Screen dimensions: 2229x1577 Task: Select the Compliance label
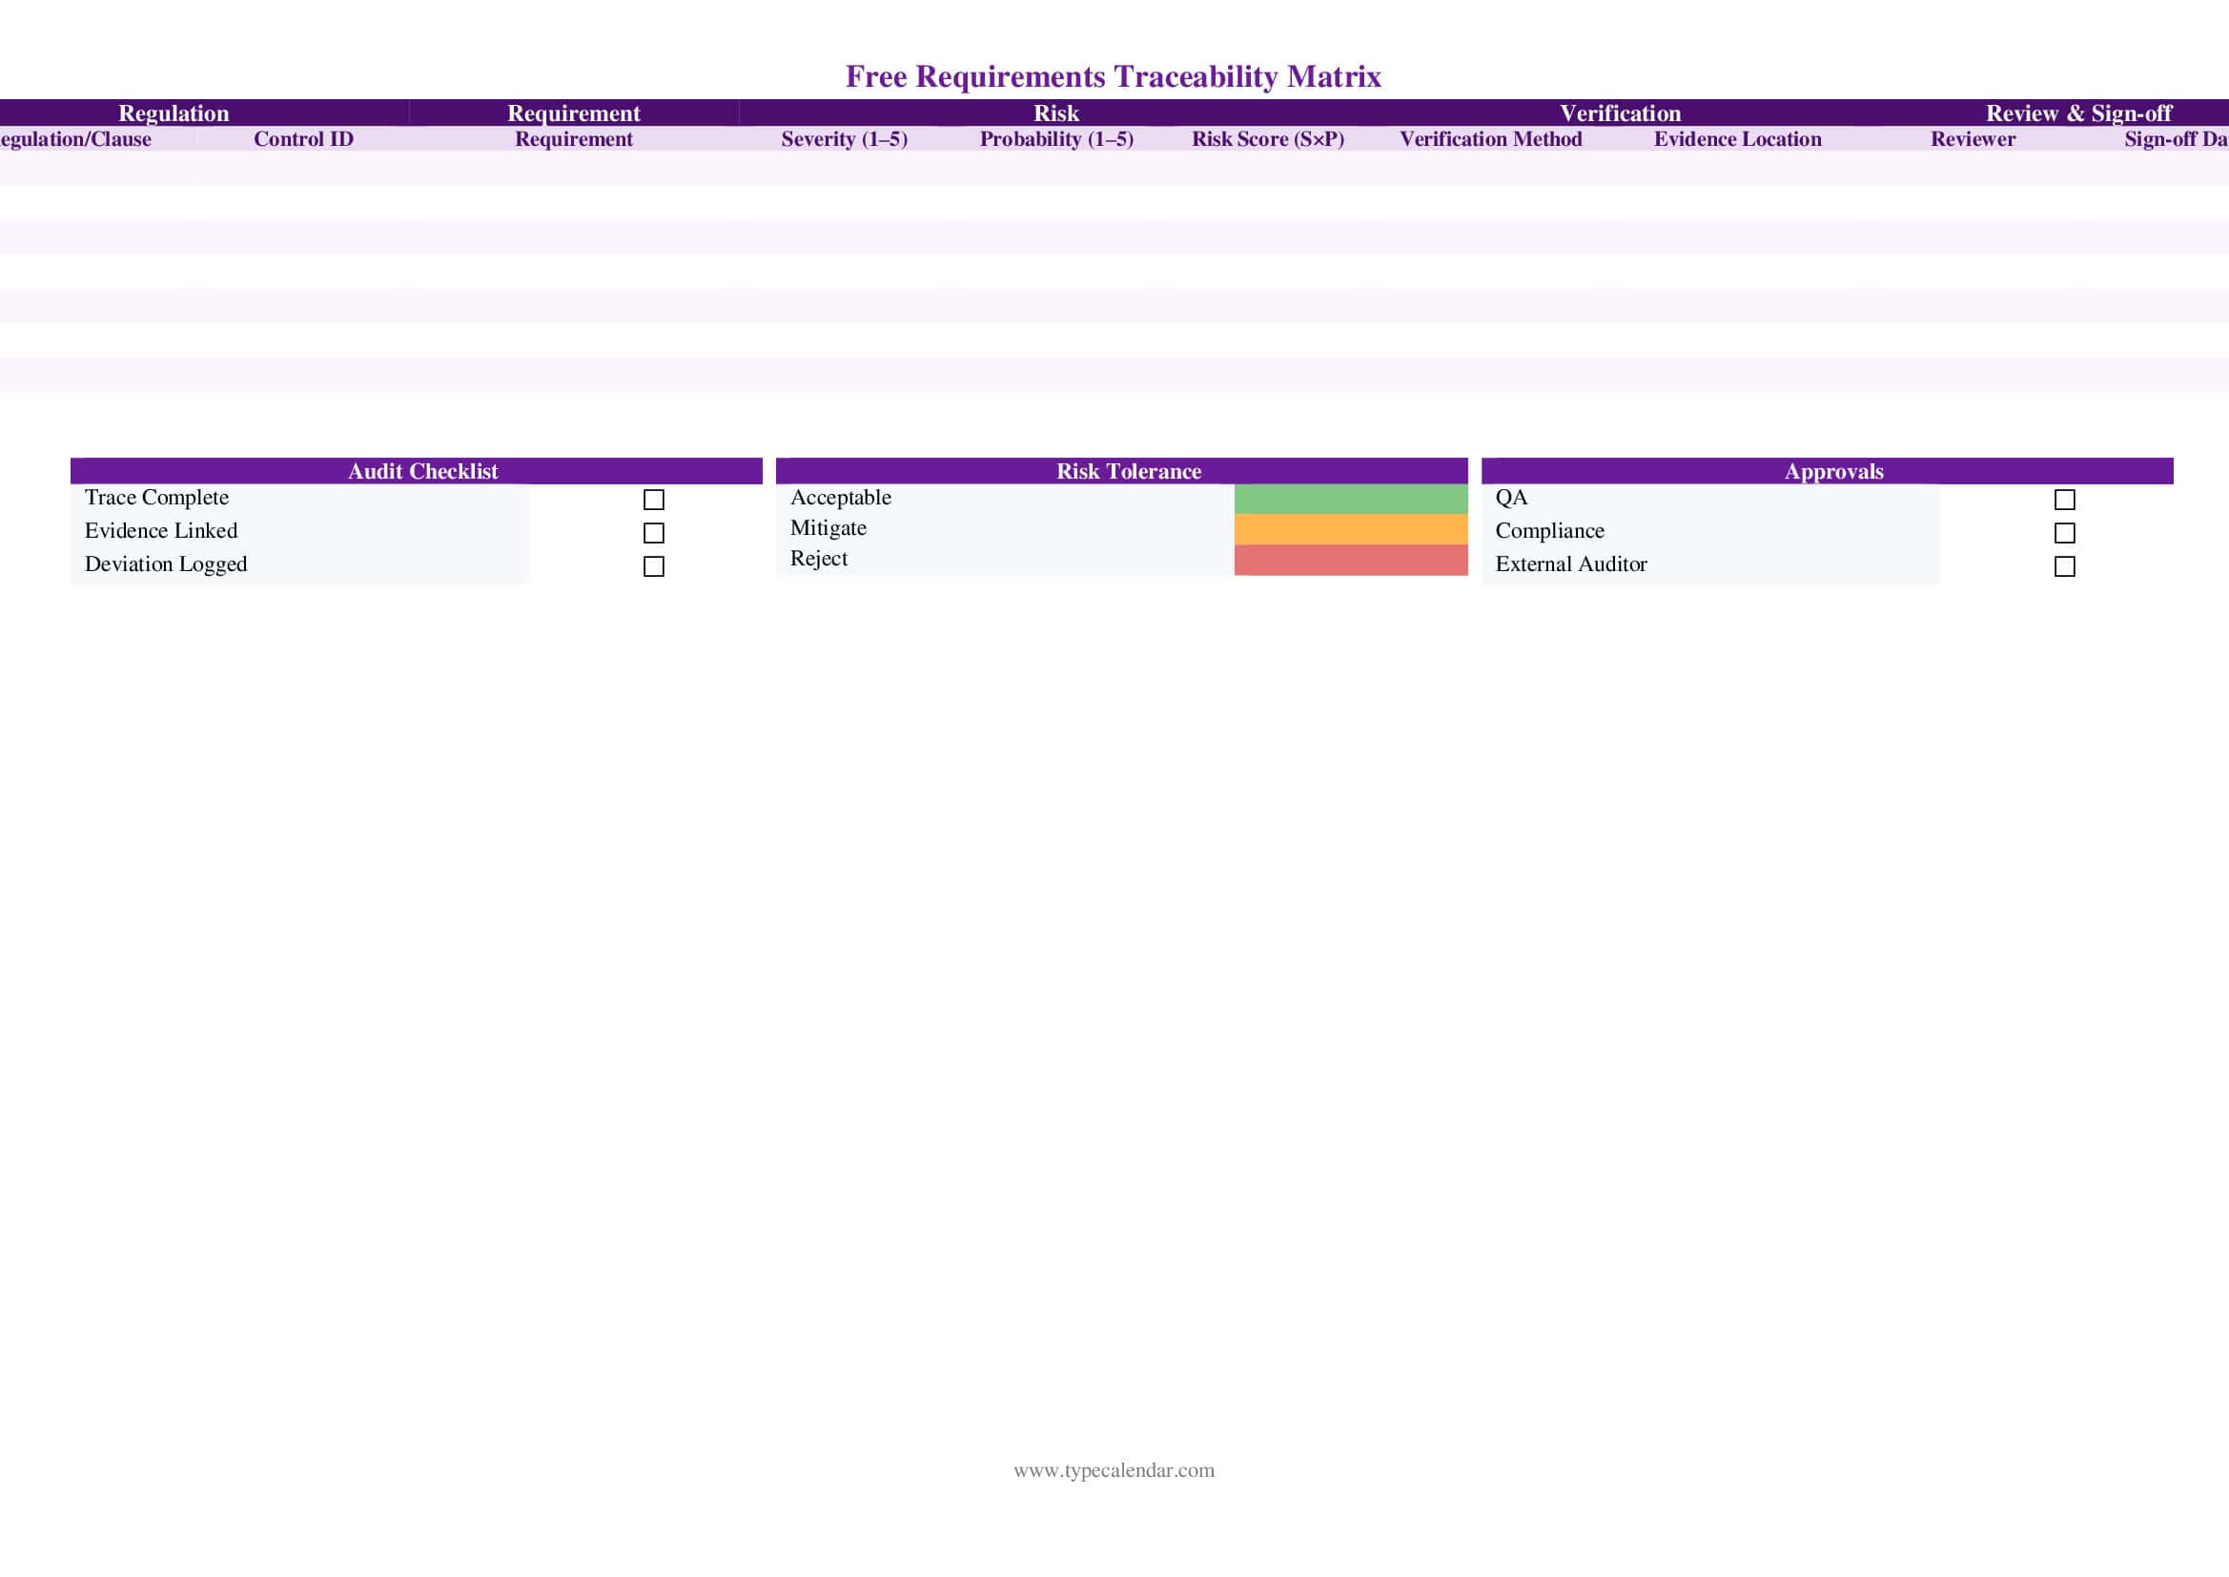point(1549,530)
